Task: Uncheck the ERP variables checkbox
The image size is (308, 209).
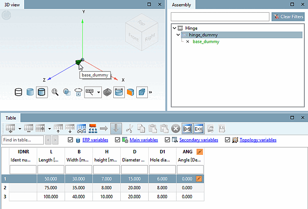Action: click(x=70, y=140)
